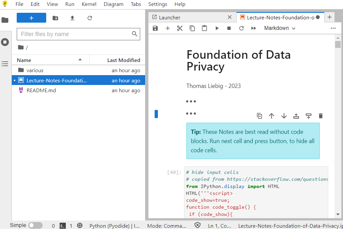Click the Filter files by name field
The width and height of the screenshot is (343, 229).
(75, 34)
